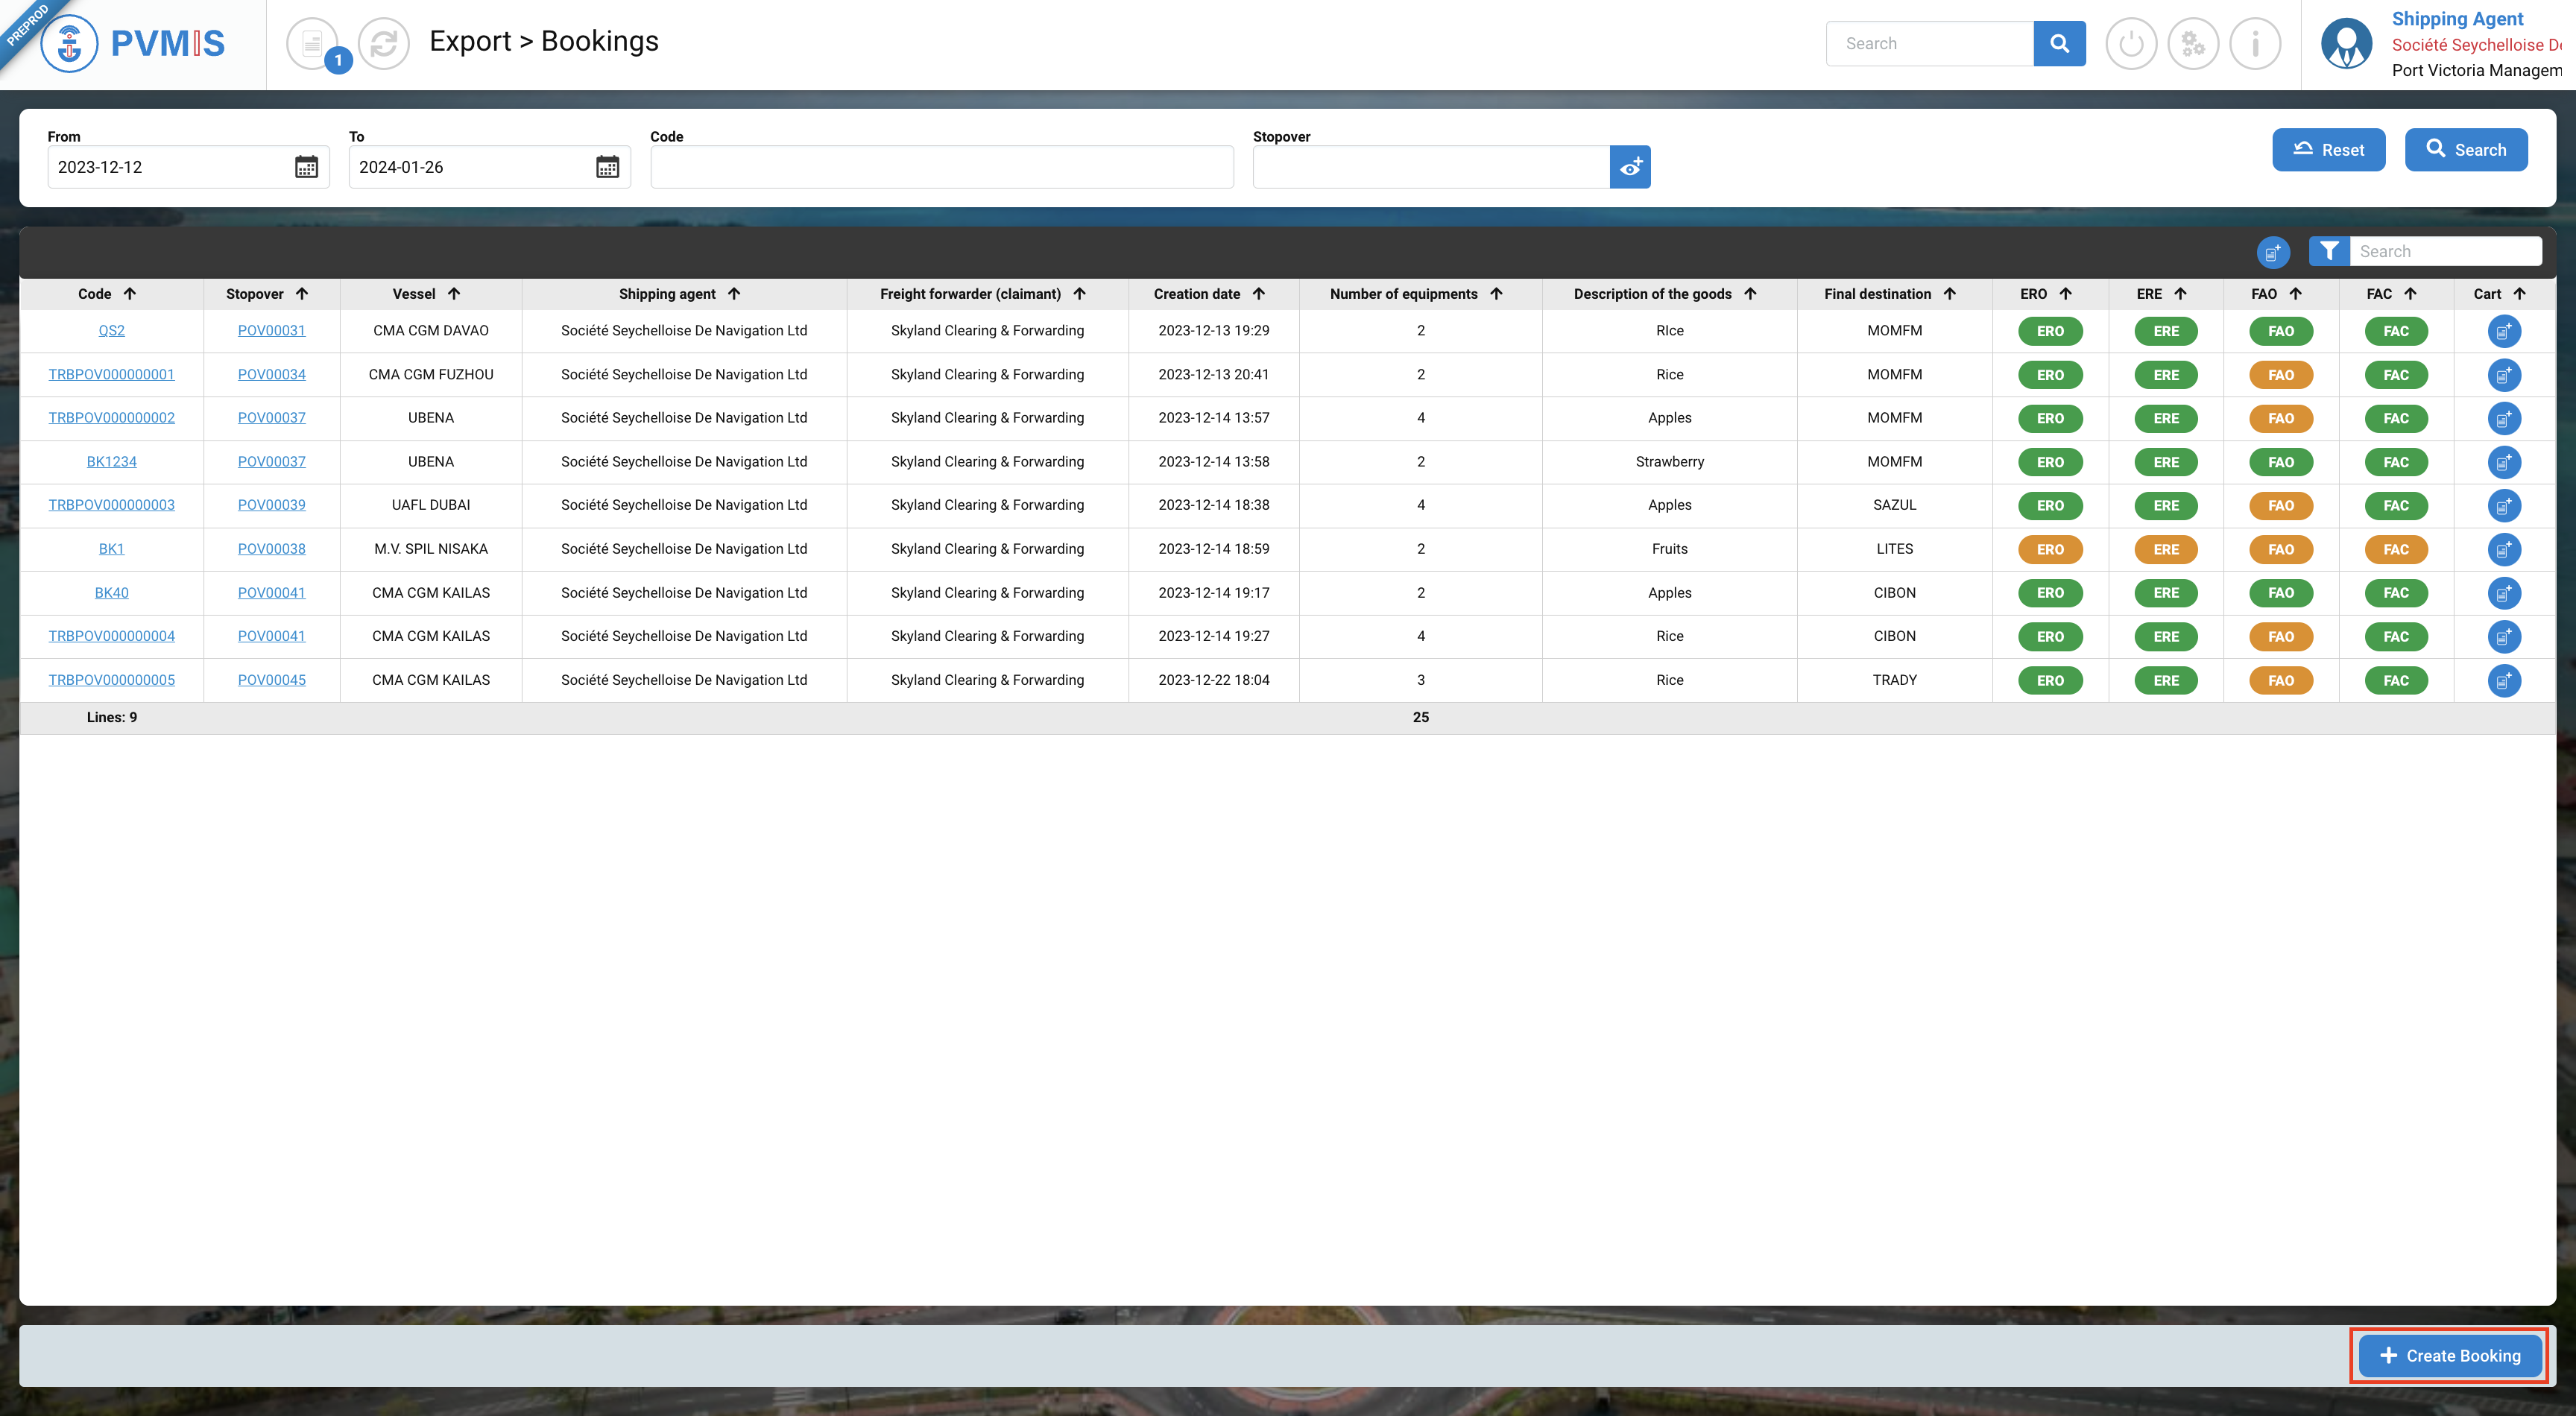Open the From date calendar picker
The width and height of the screenshot is (2576, 1416).
point(306,167)
